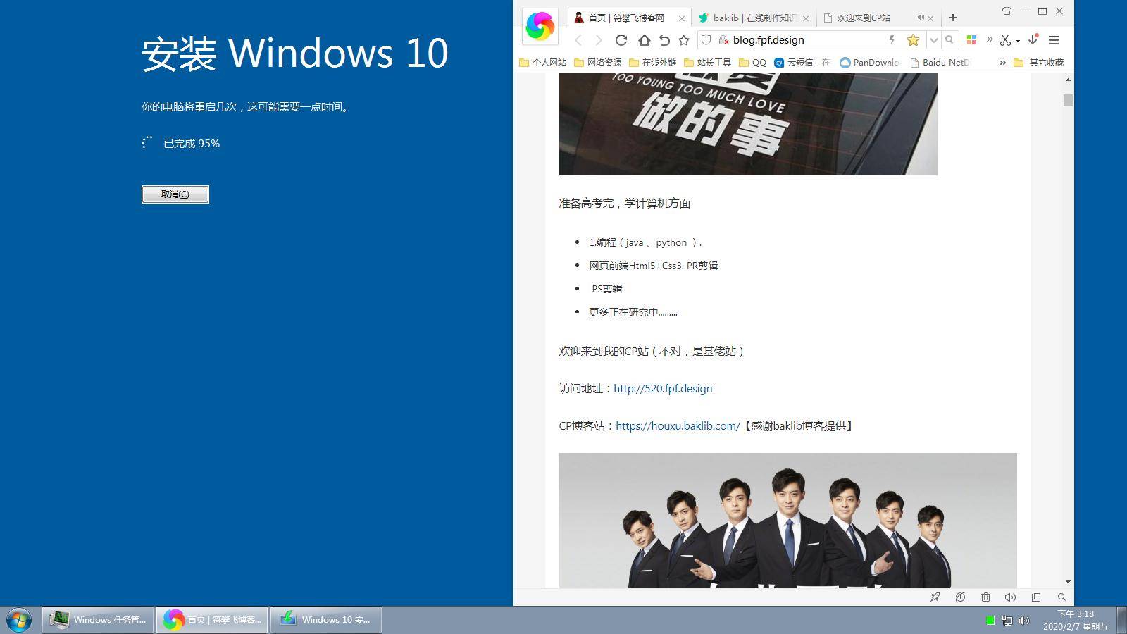Bookmark page with yellow star icon
The height and width of the screenshot is (634, 1127).
[913, 40]
